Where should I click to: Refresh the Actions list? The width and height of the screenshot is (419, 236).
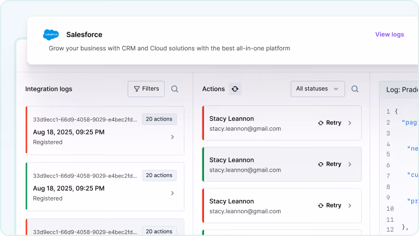tap(235, 89)
